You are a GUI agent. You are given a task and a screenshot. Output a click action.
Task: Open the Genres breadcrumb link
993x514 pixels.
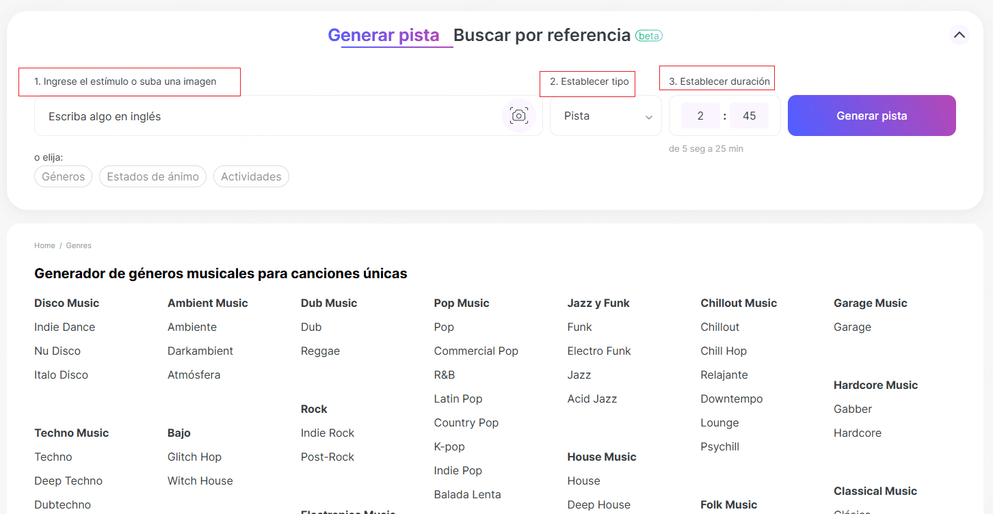point(78,245)
